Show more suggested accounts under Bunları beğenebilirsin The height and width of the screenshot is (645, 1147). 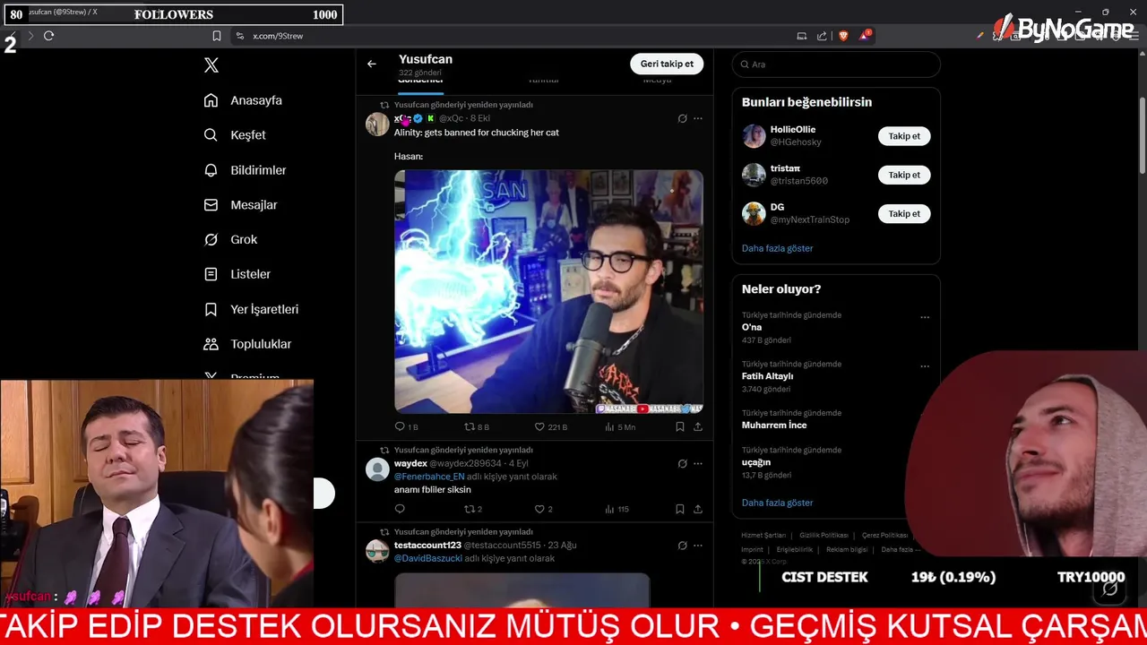(777, 248)
